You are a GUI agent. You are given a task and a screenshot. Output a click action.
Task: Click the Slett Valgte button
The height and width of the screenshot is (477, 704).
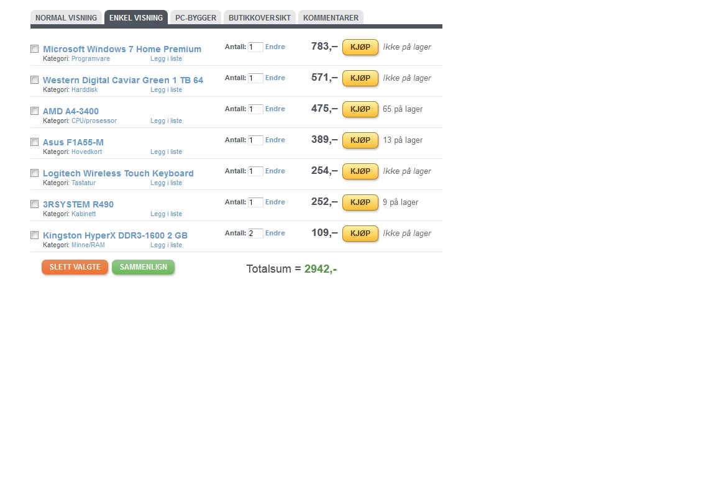click(x=75, y=267)
